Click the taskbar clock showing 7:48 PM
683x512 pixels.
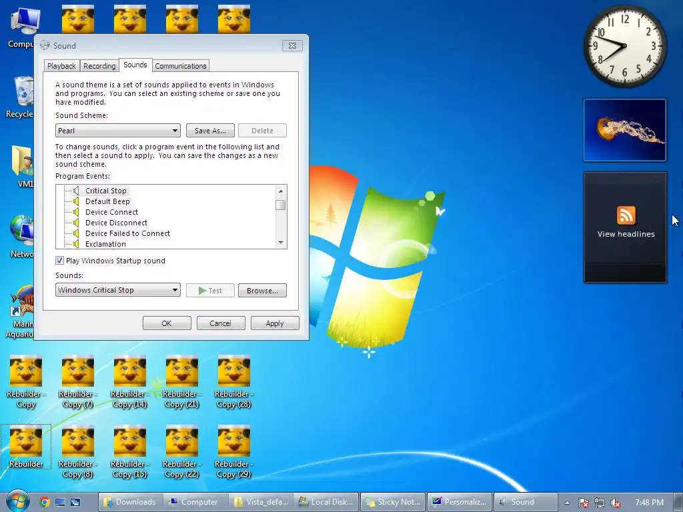649,503
